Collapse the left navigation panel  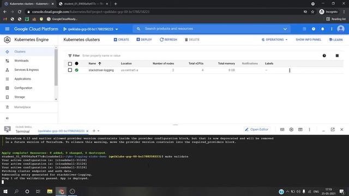[7, 118]
